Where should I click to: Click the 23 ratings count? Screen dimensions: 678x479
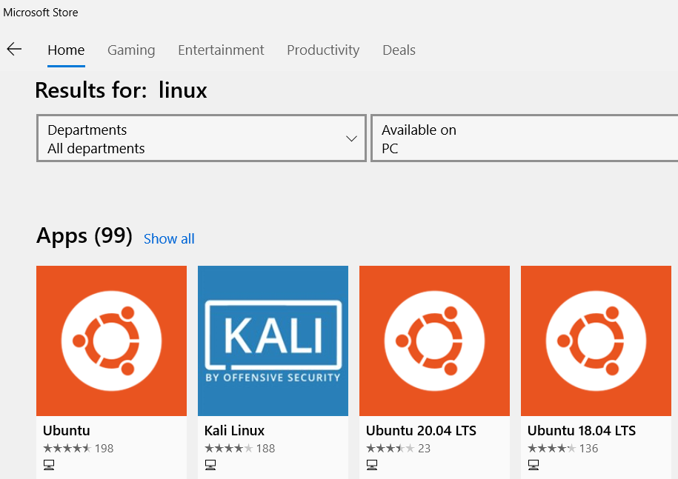[424, 449]
